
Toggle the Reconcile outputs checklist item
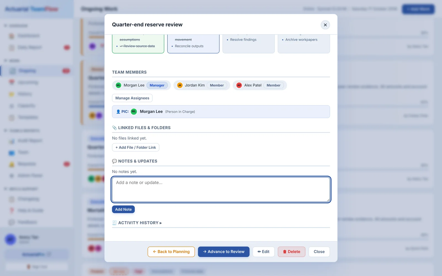coord(189,46)
